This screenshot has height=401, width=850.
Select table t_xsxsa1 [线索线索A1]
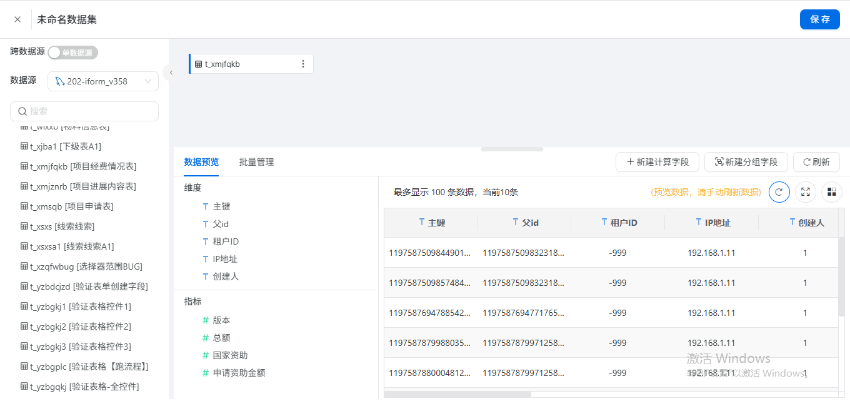[x=67, y=246]
